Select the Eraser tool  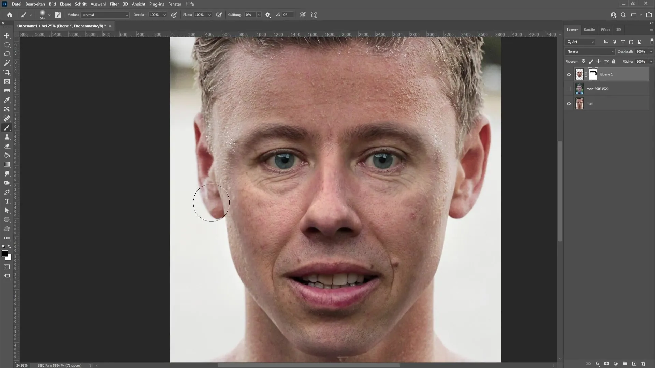7,146
